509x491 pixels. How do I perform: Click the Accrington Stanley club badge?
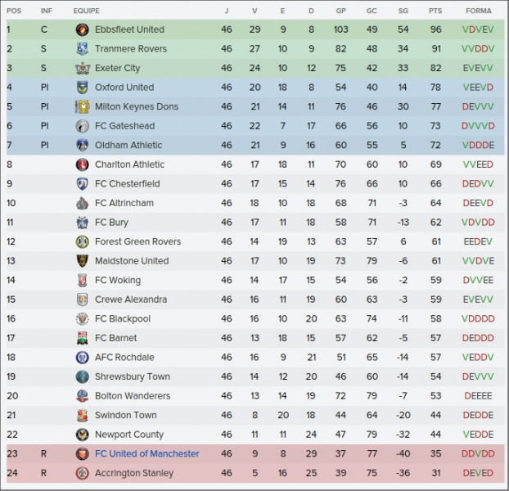pyautogui.click(x=82, y=473)
